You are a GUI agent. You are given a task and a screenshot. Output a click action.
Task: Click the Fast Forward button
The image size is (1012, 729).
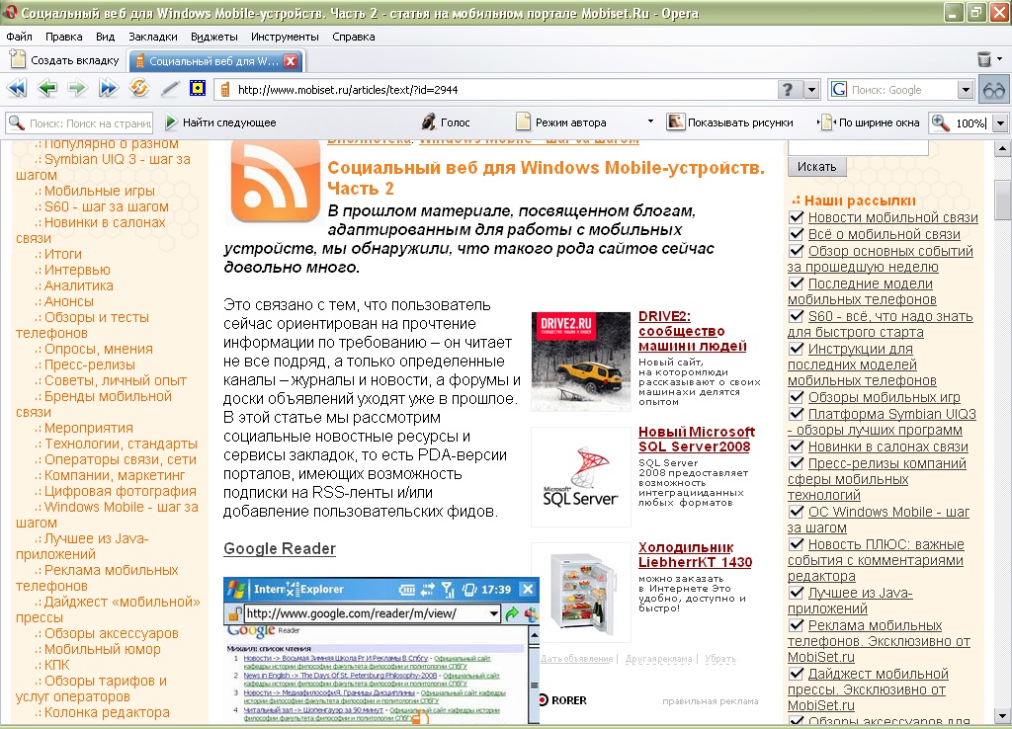click(x=108, y=88)
